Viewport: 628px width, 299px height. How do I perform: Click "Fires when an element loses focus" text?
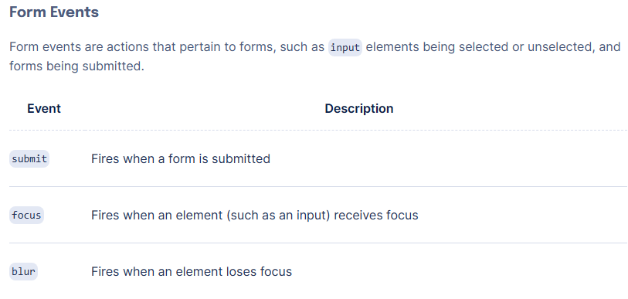[x=192, y=272]
